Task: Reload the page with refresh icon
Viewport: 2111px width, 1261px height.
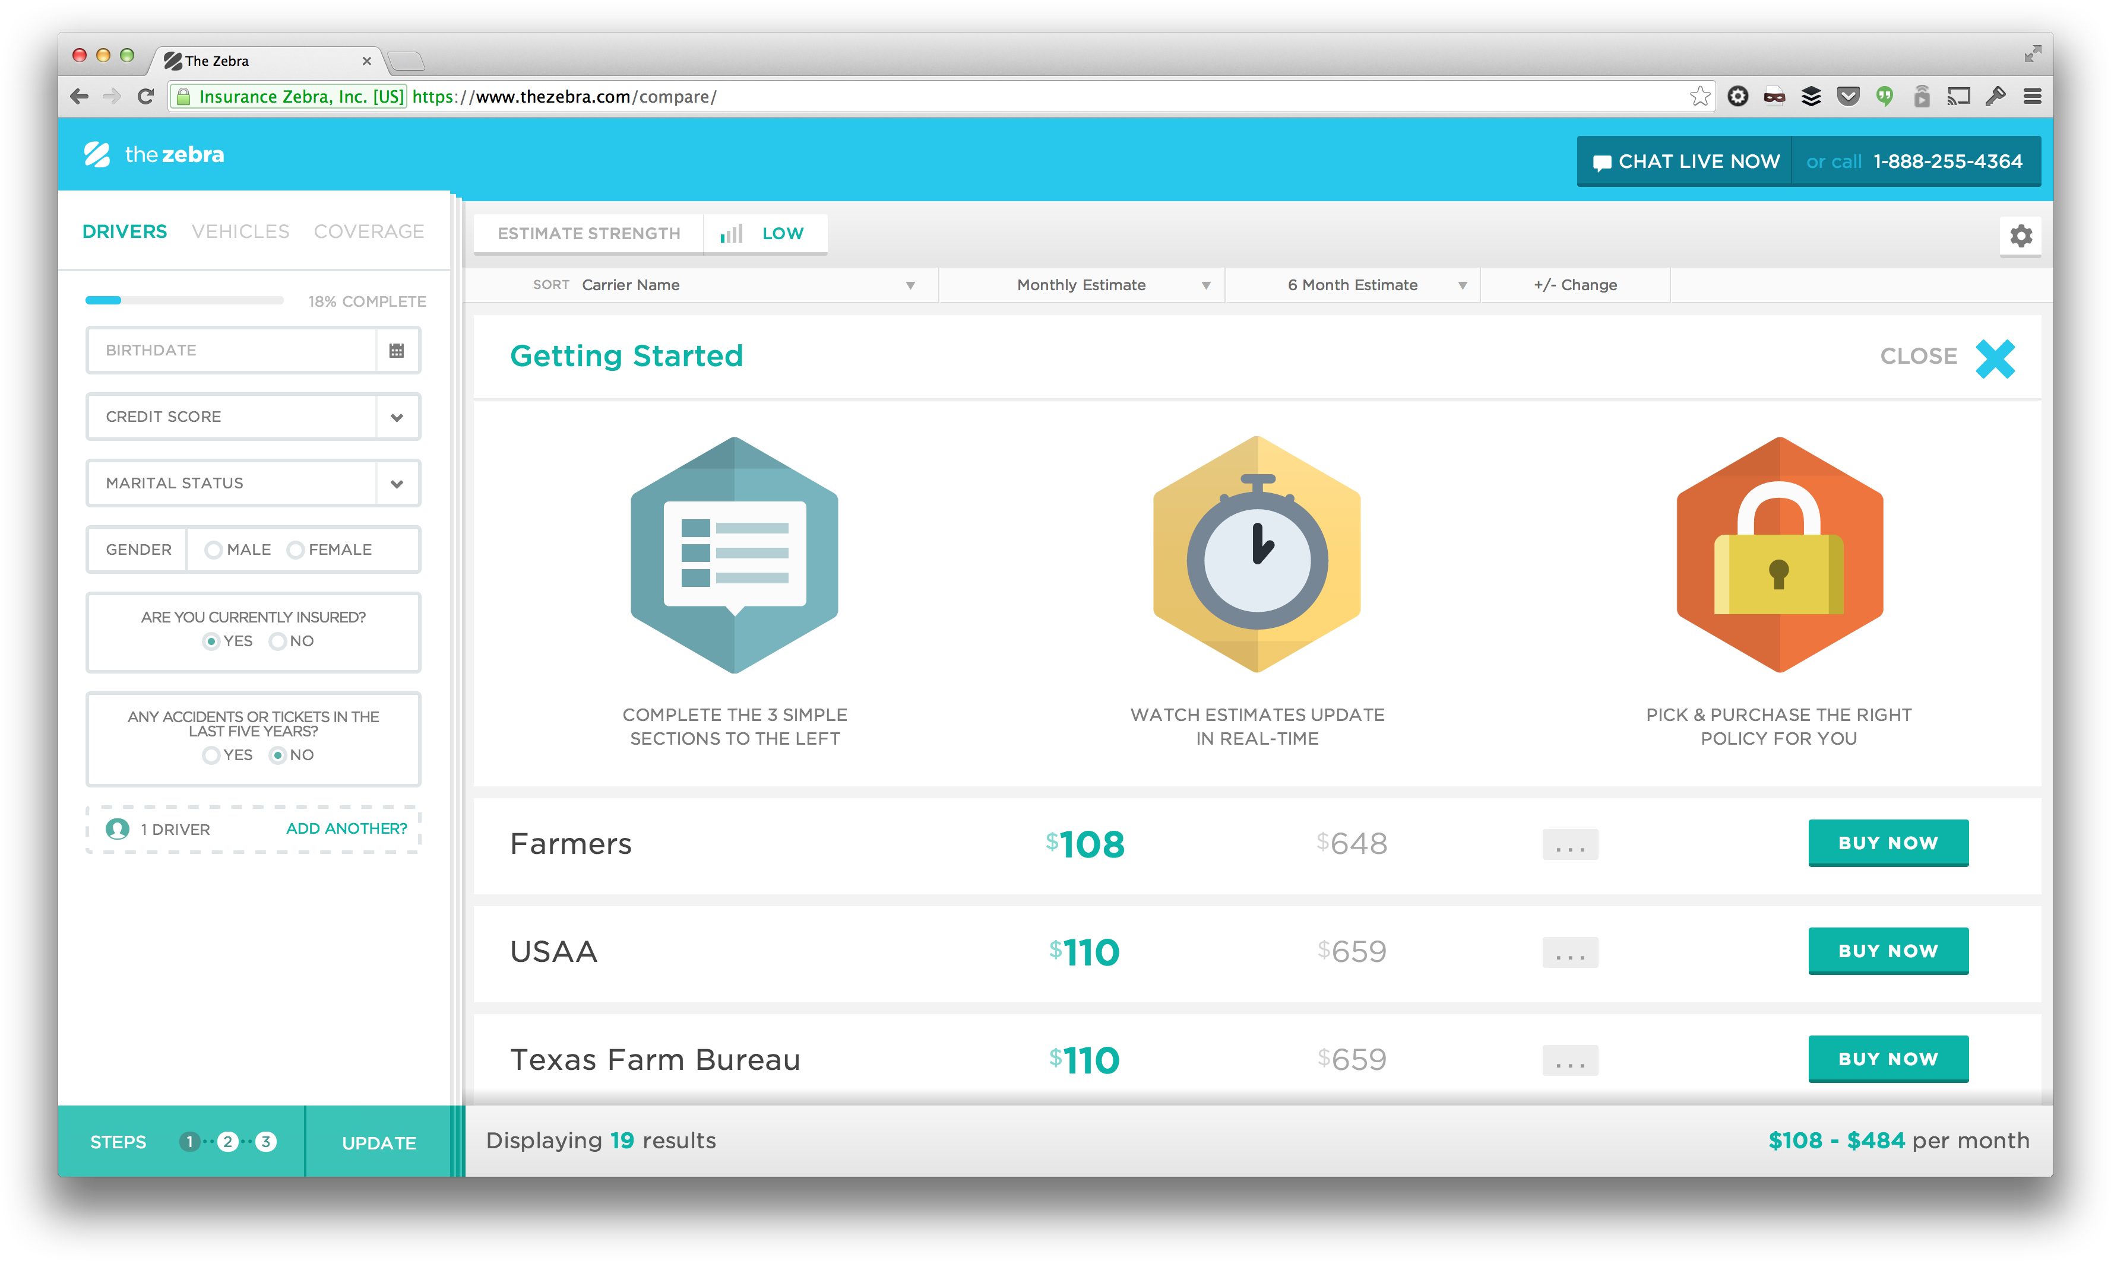Action: tap(145, 97)
